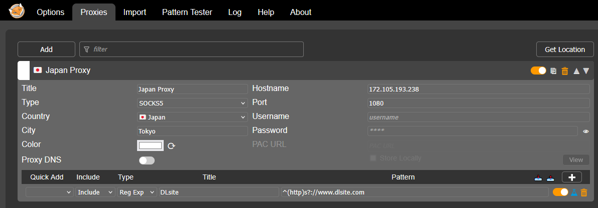Delete the Japan Proxy entry
Viewport: 598px width, 208px height.
tap(565, 71)
